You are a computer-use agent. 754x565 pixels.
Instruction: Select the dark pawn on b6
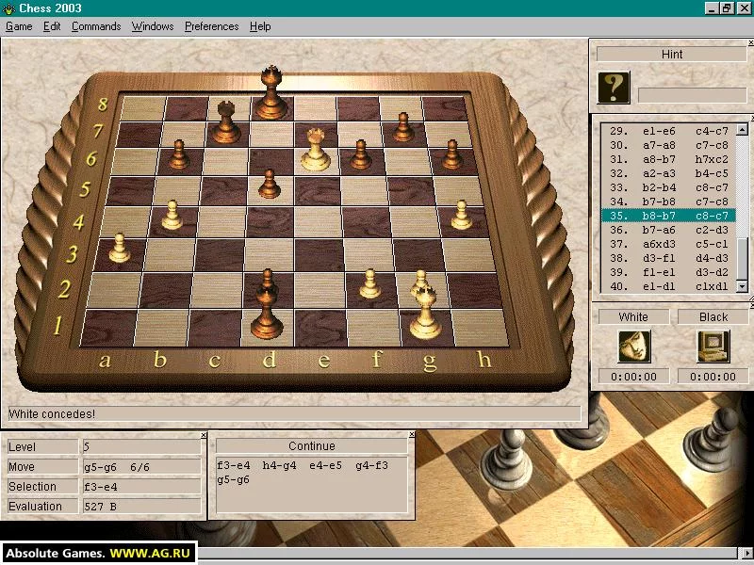179,154
